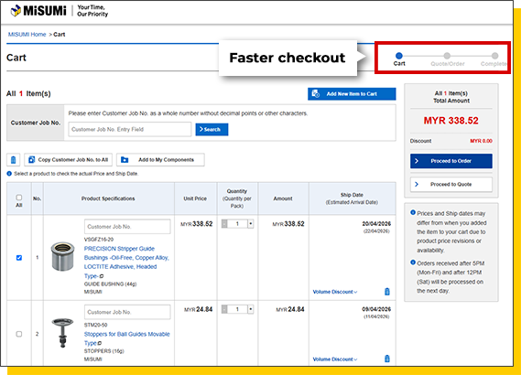521x375 pixels.
Task: Expand Volume Discount for the Stoppers item
Action: pyautogui.click(x=335, y=359)
